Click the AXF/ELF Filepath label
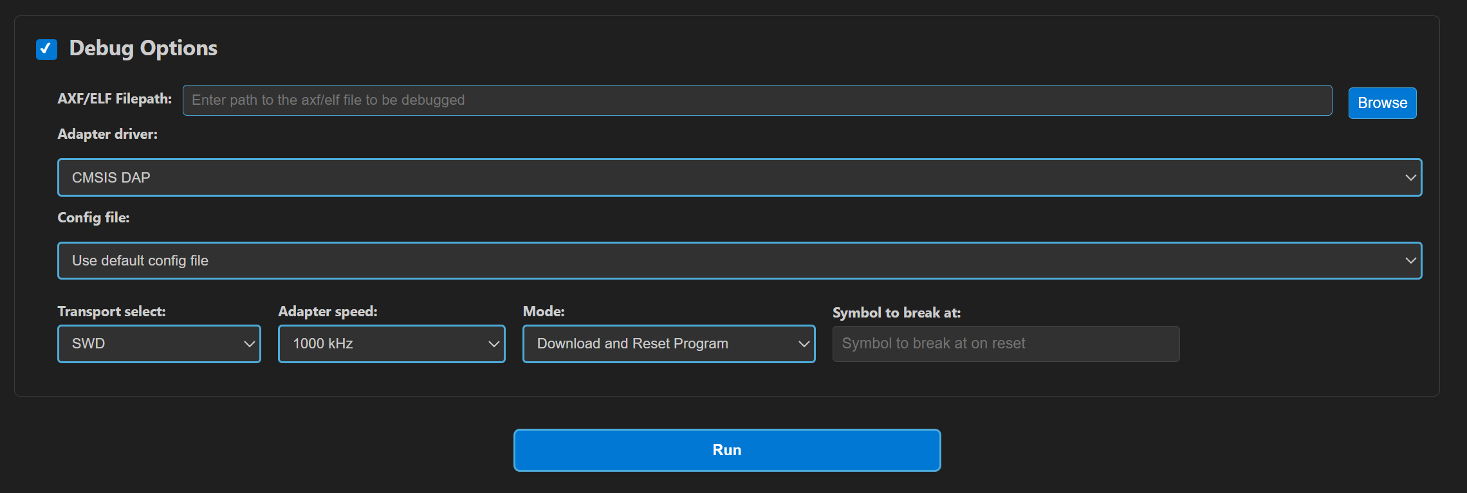This screenshot has height=493, width=1467. (x=115, y=99)
